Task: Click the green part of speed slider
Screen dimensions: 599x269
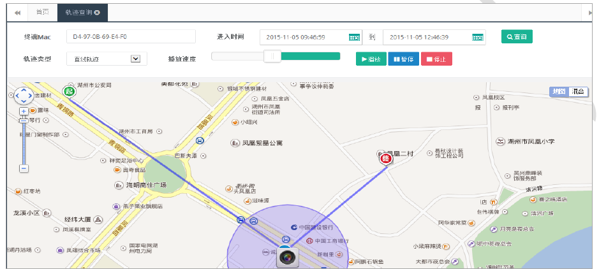Action: [x=311, y=56]
